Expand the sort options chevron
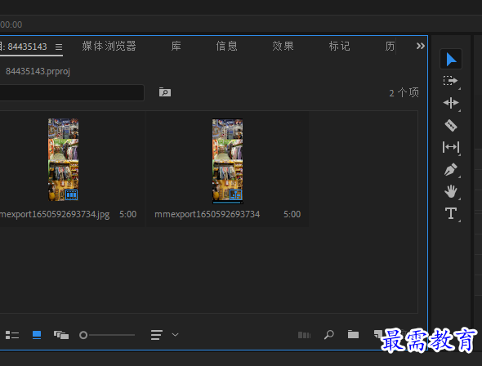 coord(175,335)
